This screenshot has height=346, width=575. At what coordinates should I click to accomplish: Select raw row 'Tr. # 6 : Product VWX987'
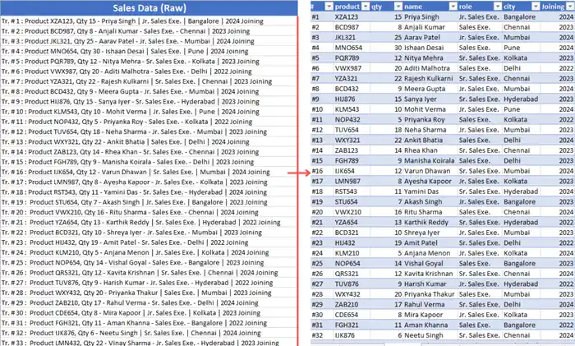point(149,72)
